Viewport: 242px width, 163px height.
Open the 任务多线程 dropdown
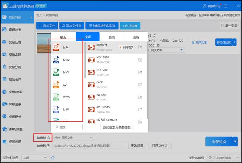click(x=35, y=158)
